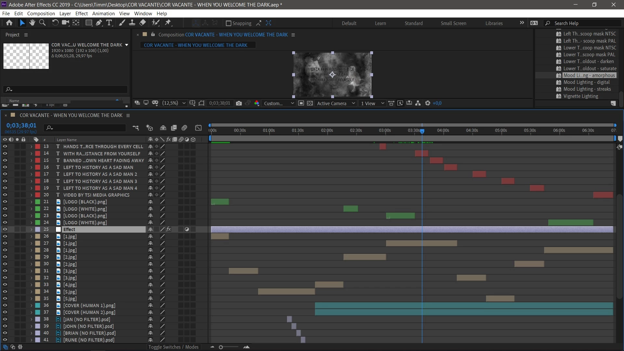Select the Pen tool
The image size is (624, 351).
coord(99,23)
